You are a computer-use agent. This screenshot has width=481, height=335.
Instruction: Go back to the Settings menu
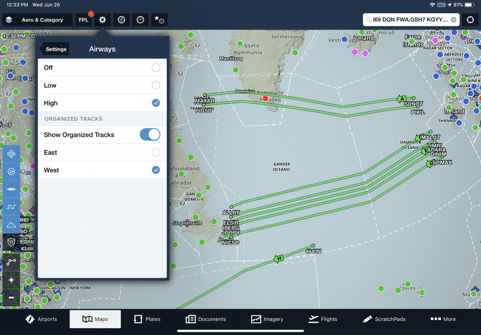coord(55,49)
